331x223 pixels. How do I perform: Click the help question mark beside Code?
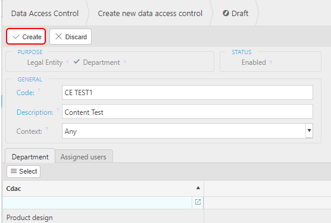[x=39, y=90]
